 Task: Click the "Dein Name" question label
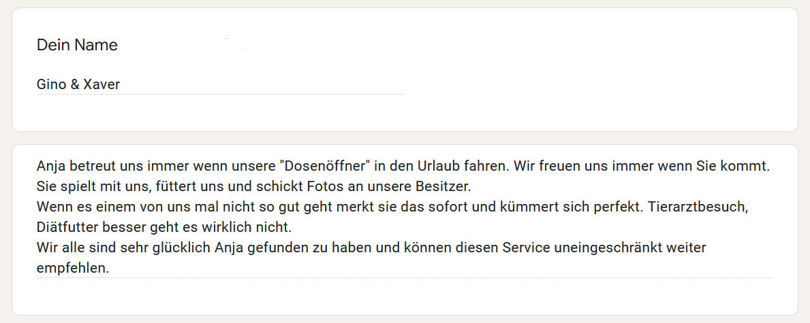[x=77, y=46]
